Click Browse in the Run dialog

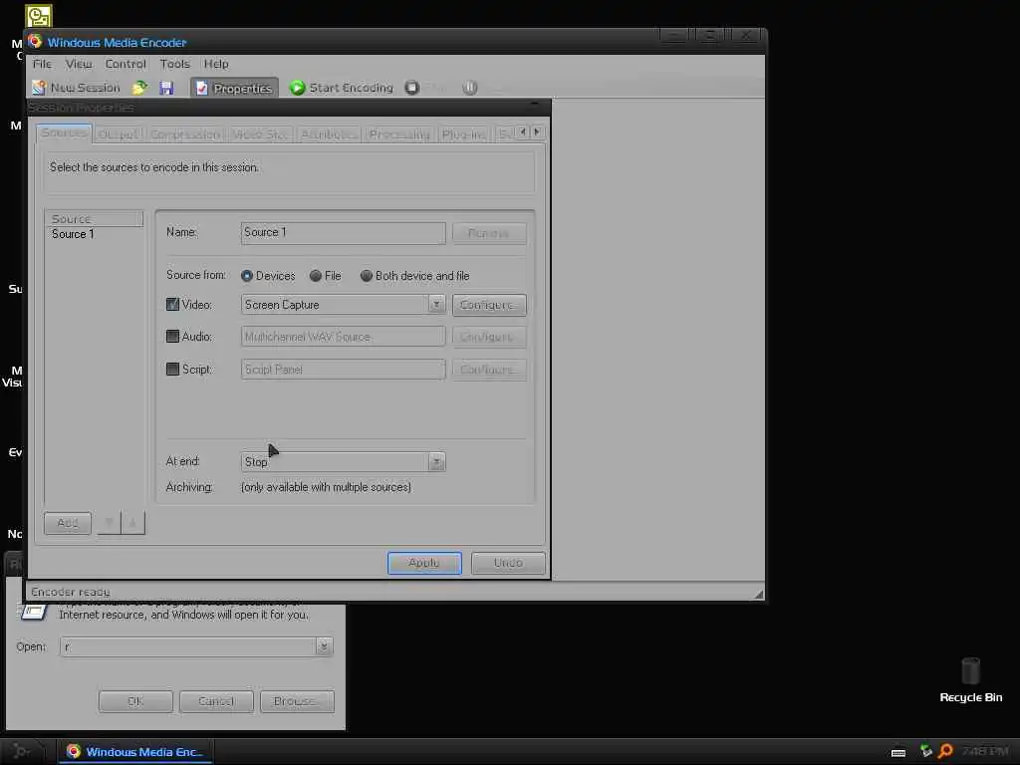(297, 701)
